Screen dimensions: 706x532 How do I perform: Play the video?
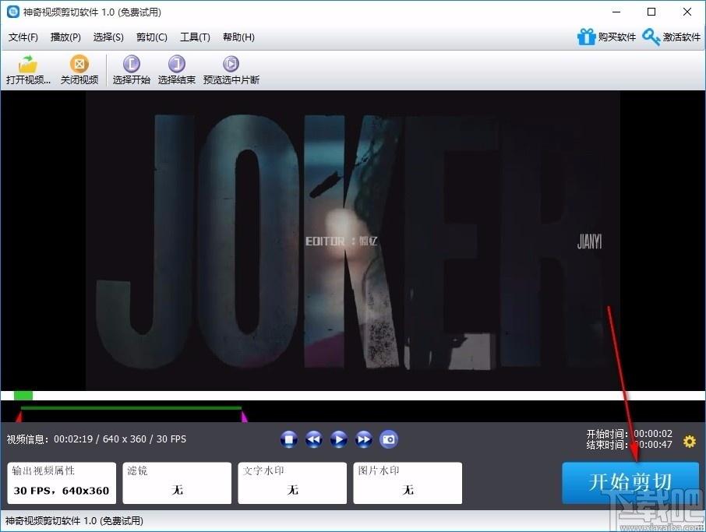click(x=339, y=439)
